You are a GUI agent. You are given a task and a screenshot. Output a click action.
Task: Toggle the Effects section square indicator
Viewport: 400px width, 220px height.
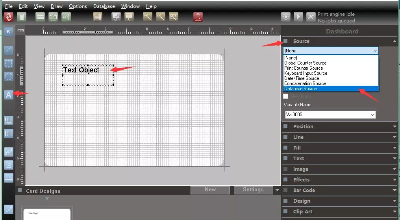click(285, 179)
